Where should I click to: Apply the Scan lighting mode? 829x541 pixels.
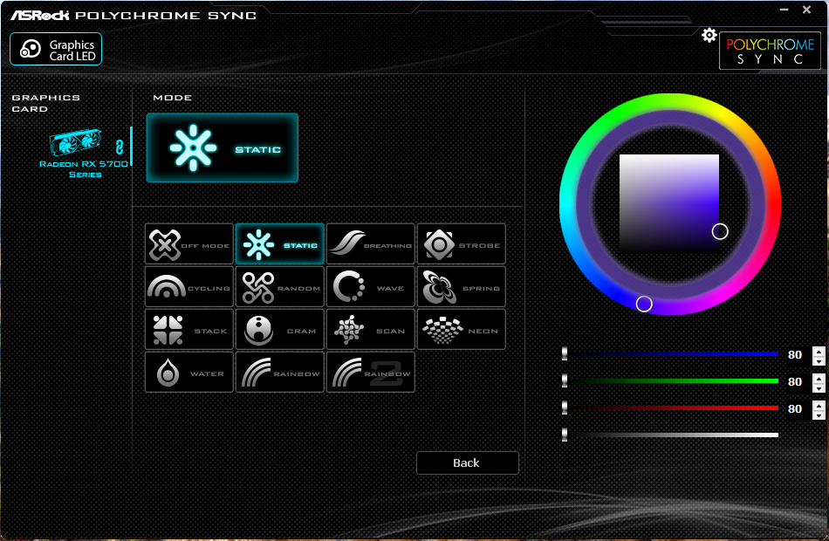371,330
